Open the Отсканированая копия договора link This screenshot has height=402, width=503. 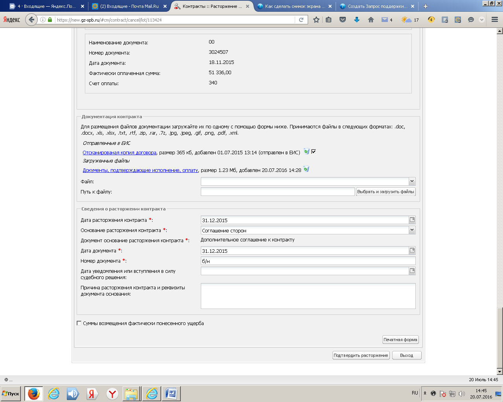[x=119, y=152]
